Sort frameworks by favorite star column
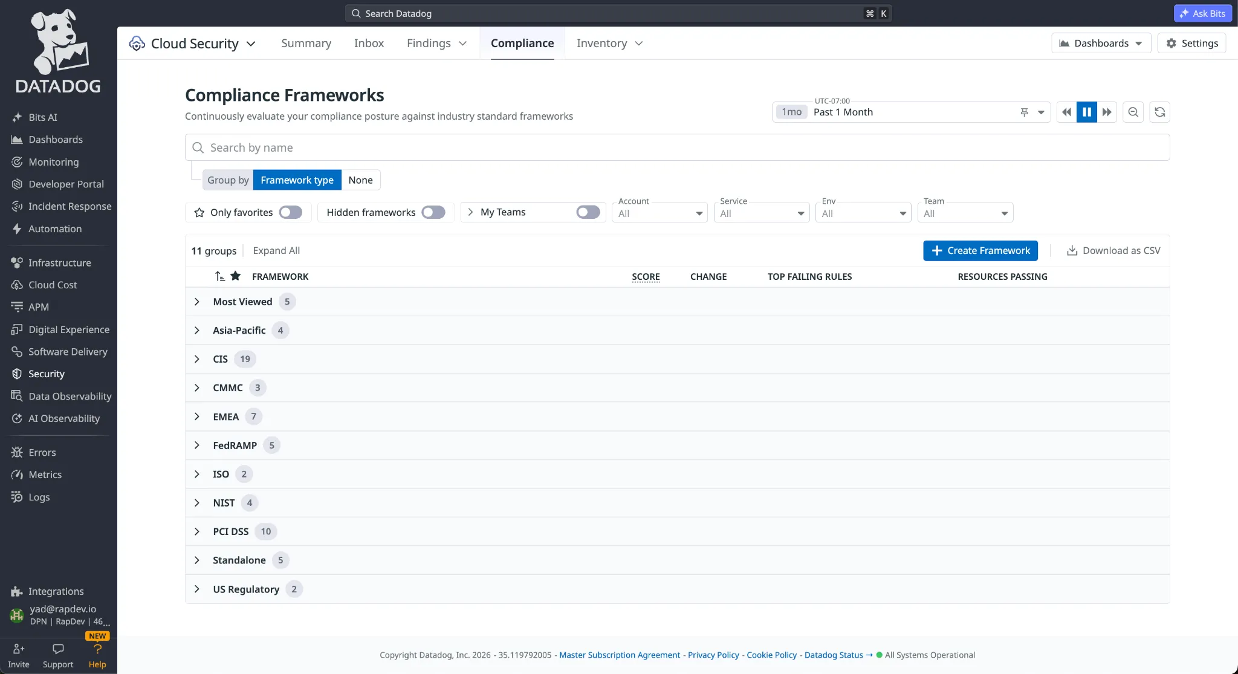 tap(236, 276)
